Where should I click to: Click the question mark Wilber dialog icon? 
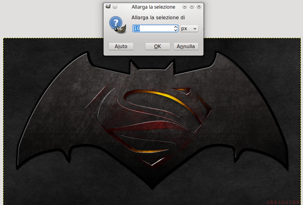[118, 25]
